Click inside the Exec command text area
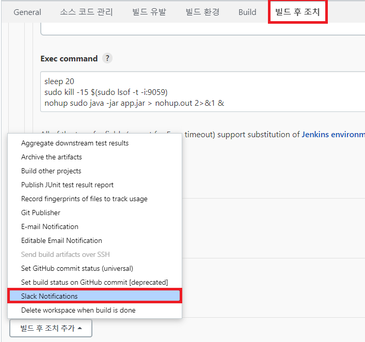Image resolution: width=365 pixels, height=342 pixels. (x=202, y=92)
